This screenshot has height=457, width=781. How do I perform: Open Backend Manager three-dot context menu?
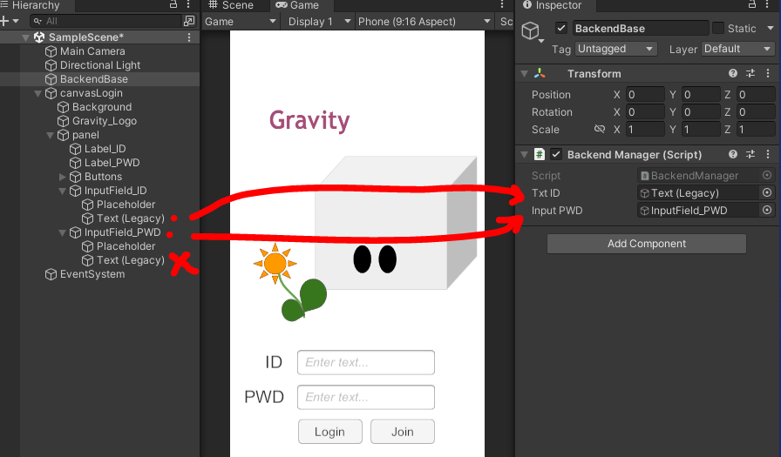(768, 154)
